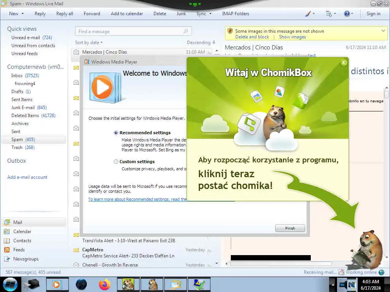
Task: Click Delete and block link
Action: coord(252,37)
